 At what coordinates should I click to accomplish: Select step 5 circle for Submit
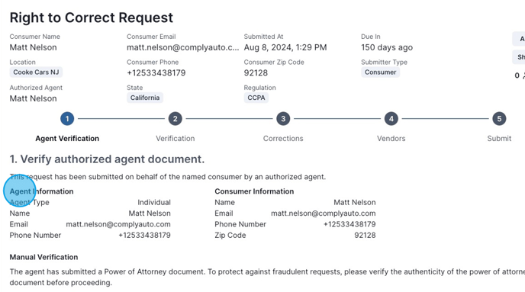coord(499,119)
